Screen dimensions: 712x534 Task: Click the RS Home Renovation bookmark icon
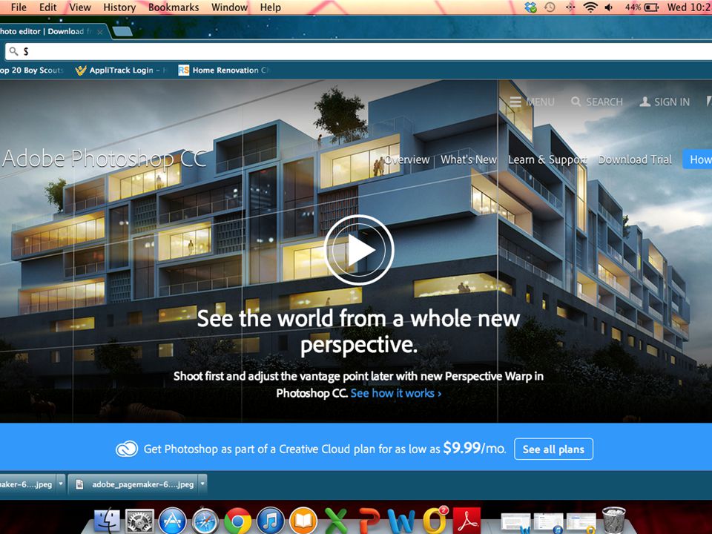click(183, 70)
